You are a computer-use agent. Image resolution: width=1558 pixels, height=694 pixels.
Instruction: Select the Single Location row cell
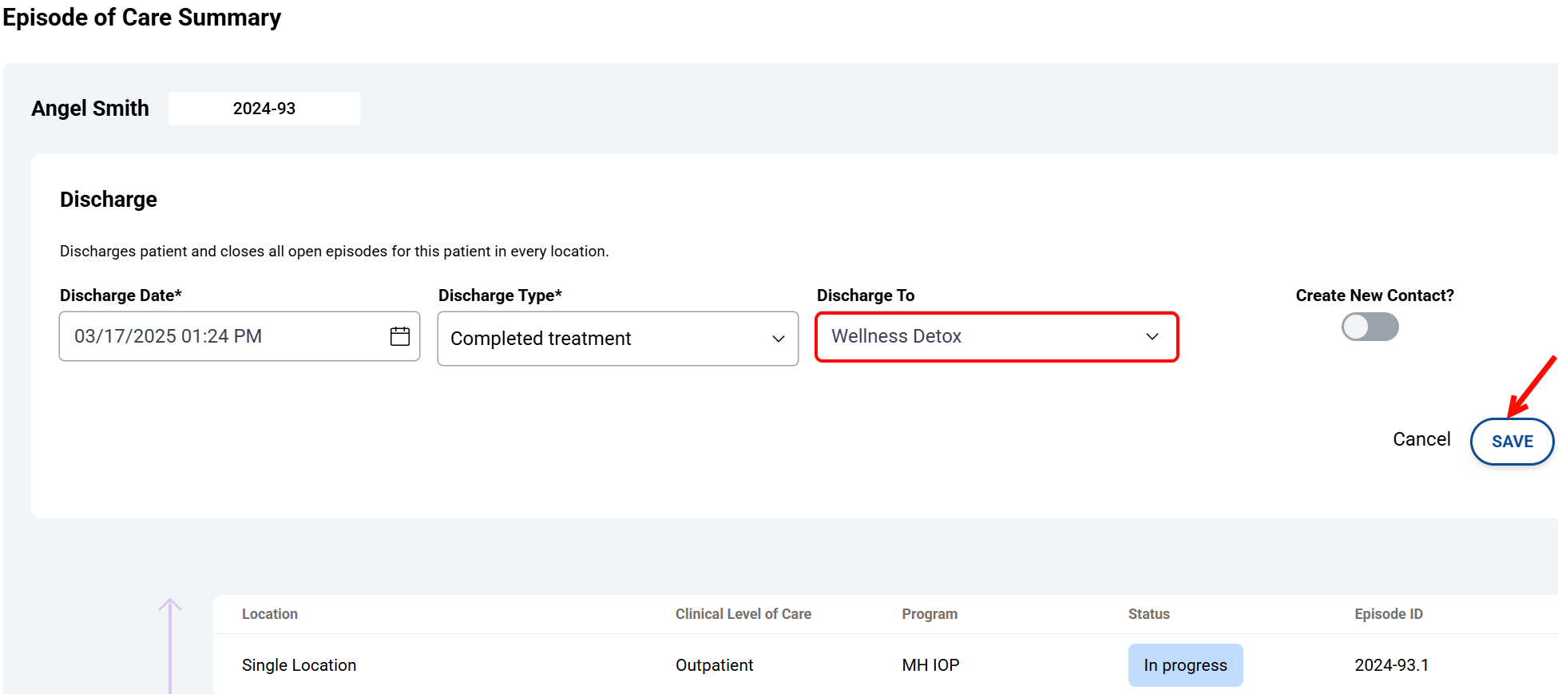point(299,665)
